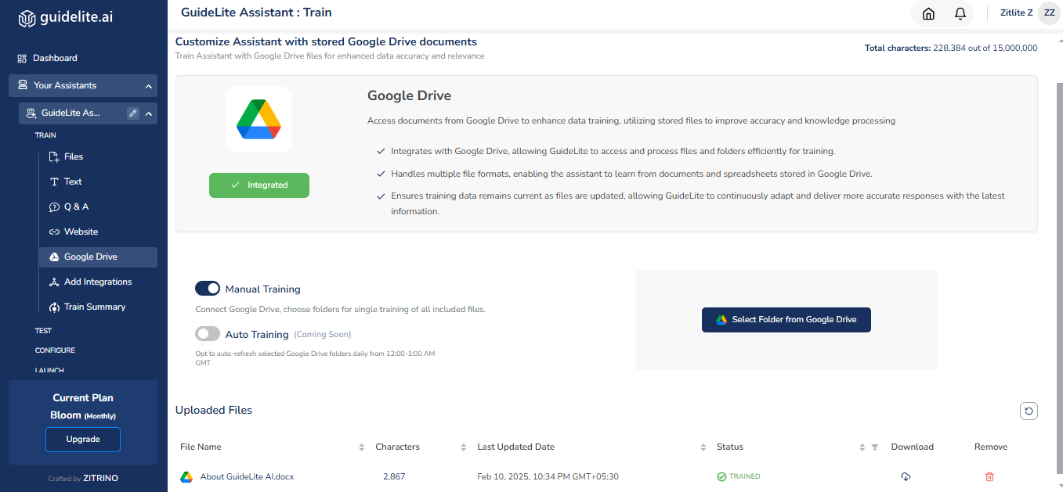Screen dimensions: 1063x492
Task: Sort by Last Updated Date arrows
Action: coord(703,447)
